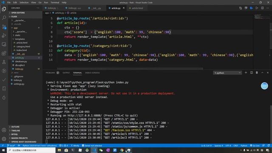
Task: Open Chrome from the Windows taskbar
Action: click(122, 150)
